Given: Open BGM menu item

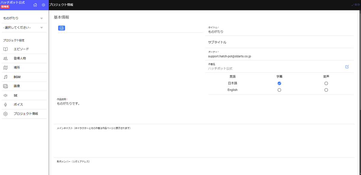Looking at the screenshot, I should (x=24, y=77).
